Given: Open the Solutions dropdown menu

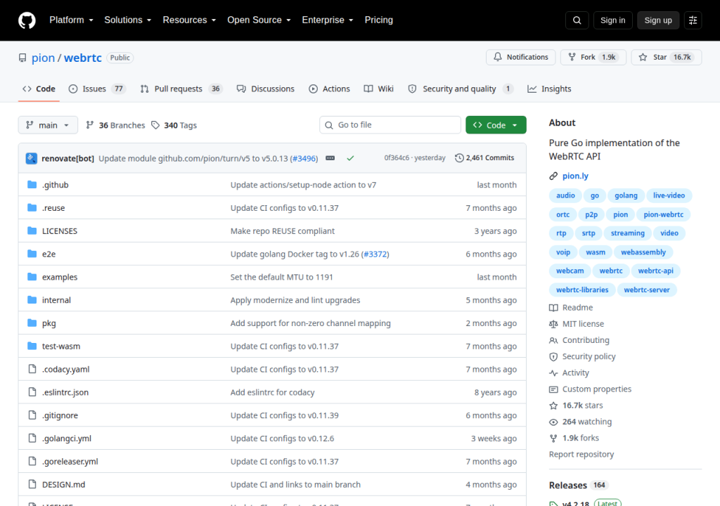Looking at the screenshot, I should tap(128, 20).
